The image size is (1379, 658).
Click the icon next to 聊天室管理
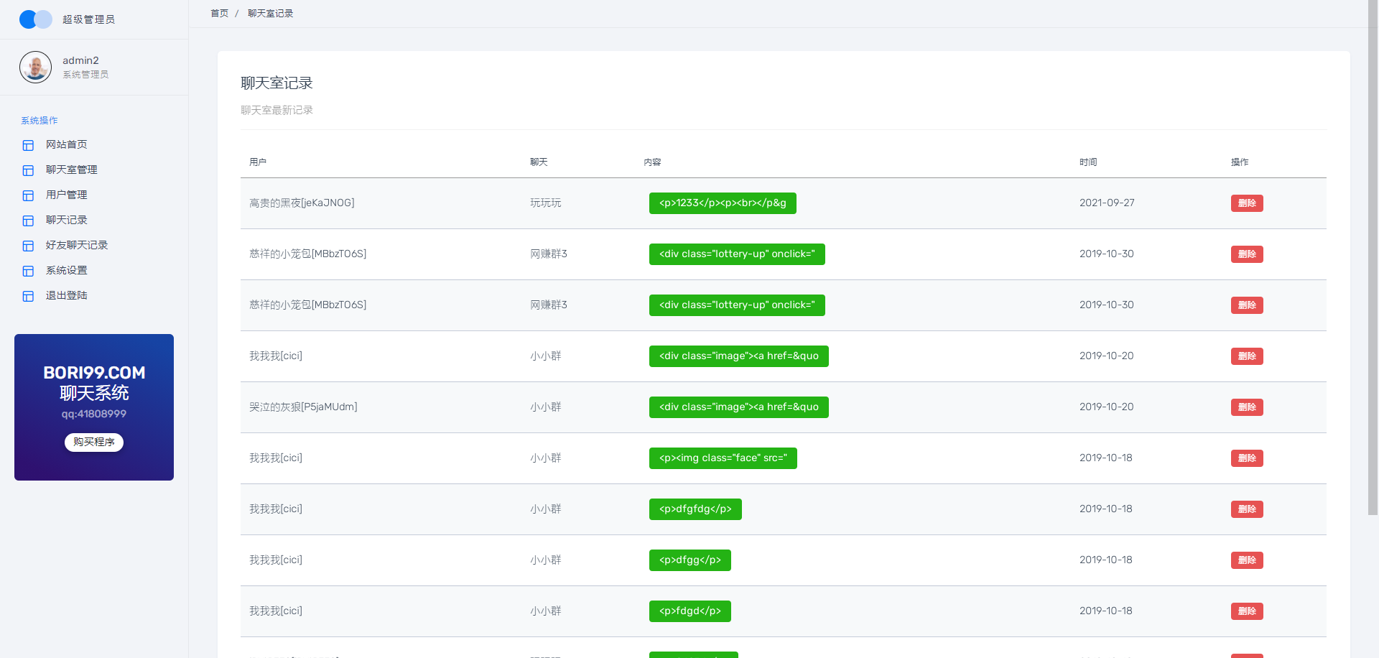point(28,170)
